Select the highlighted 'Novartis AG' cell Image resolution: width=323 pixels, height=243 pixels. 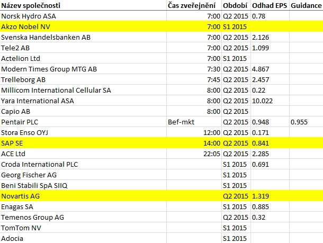[x=83, y=196]
